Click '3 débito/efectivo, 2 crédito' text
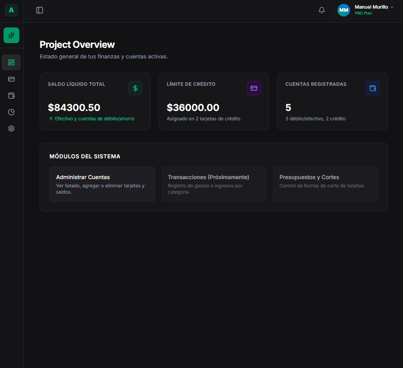The image size is (403, 368). tap(315, 119)
